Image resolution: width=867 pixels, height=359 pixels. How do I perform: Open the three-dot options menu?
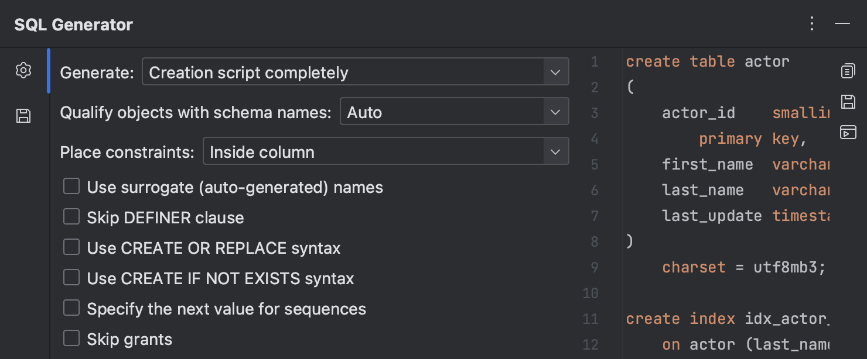(811, 23)
